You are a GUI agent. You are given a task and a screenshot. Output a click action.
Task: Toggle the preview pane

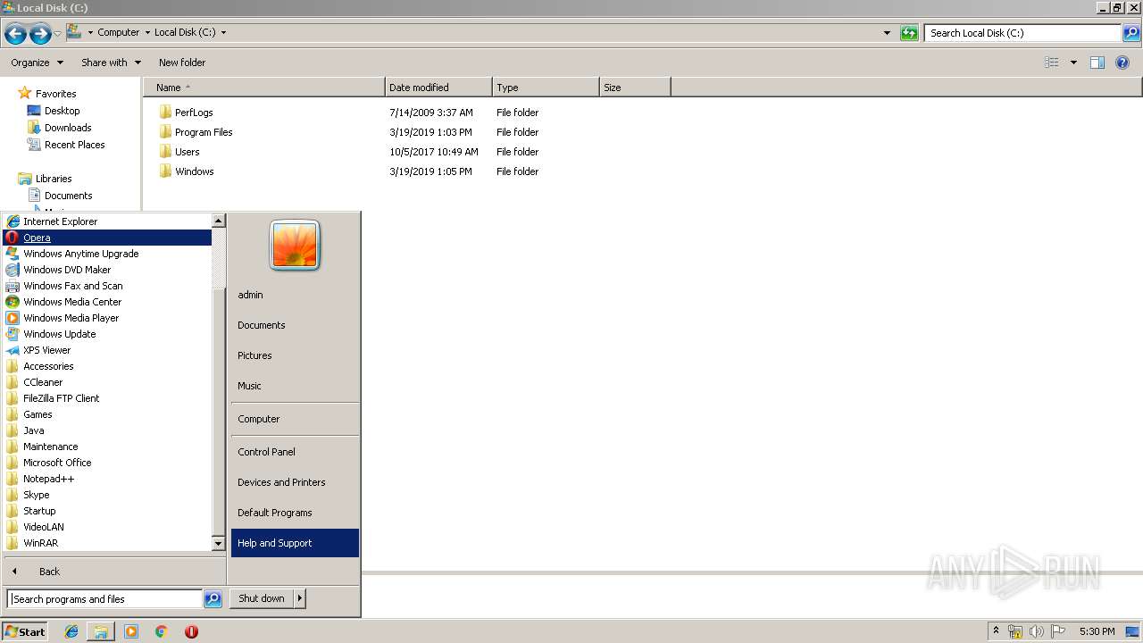1097,63
